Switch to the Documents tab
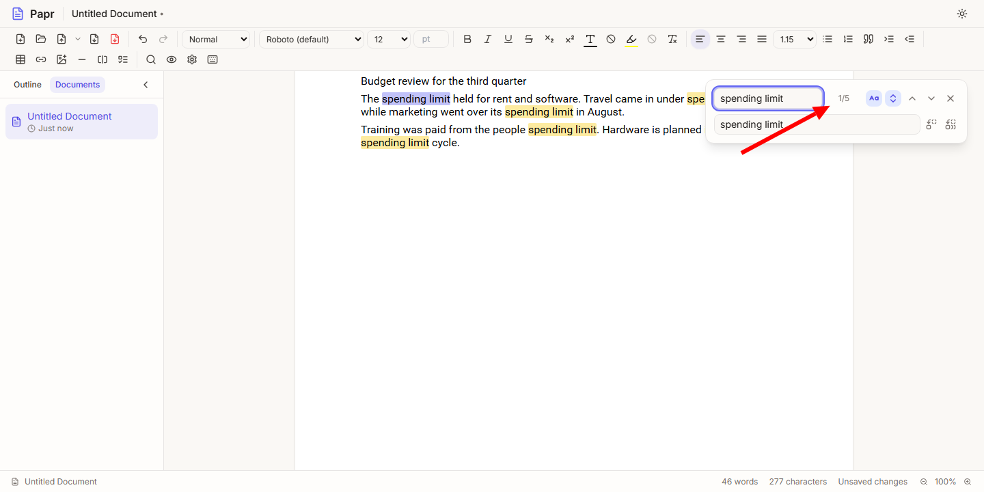The width and height of the screenshot is (984, 492). pyautogui.click(x=78, y=85)
